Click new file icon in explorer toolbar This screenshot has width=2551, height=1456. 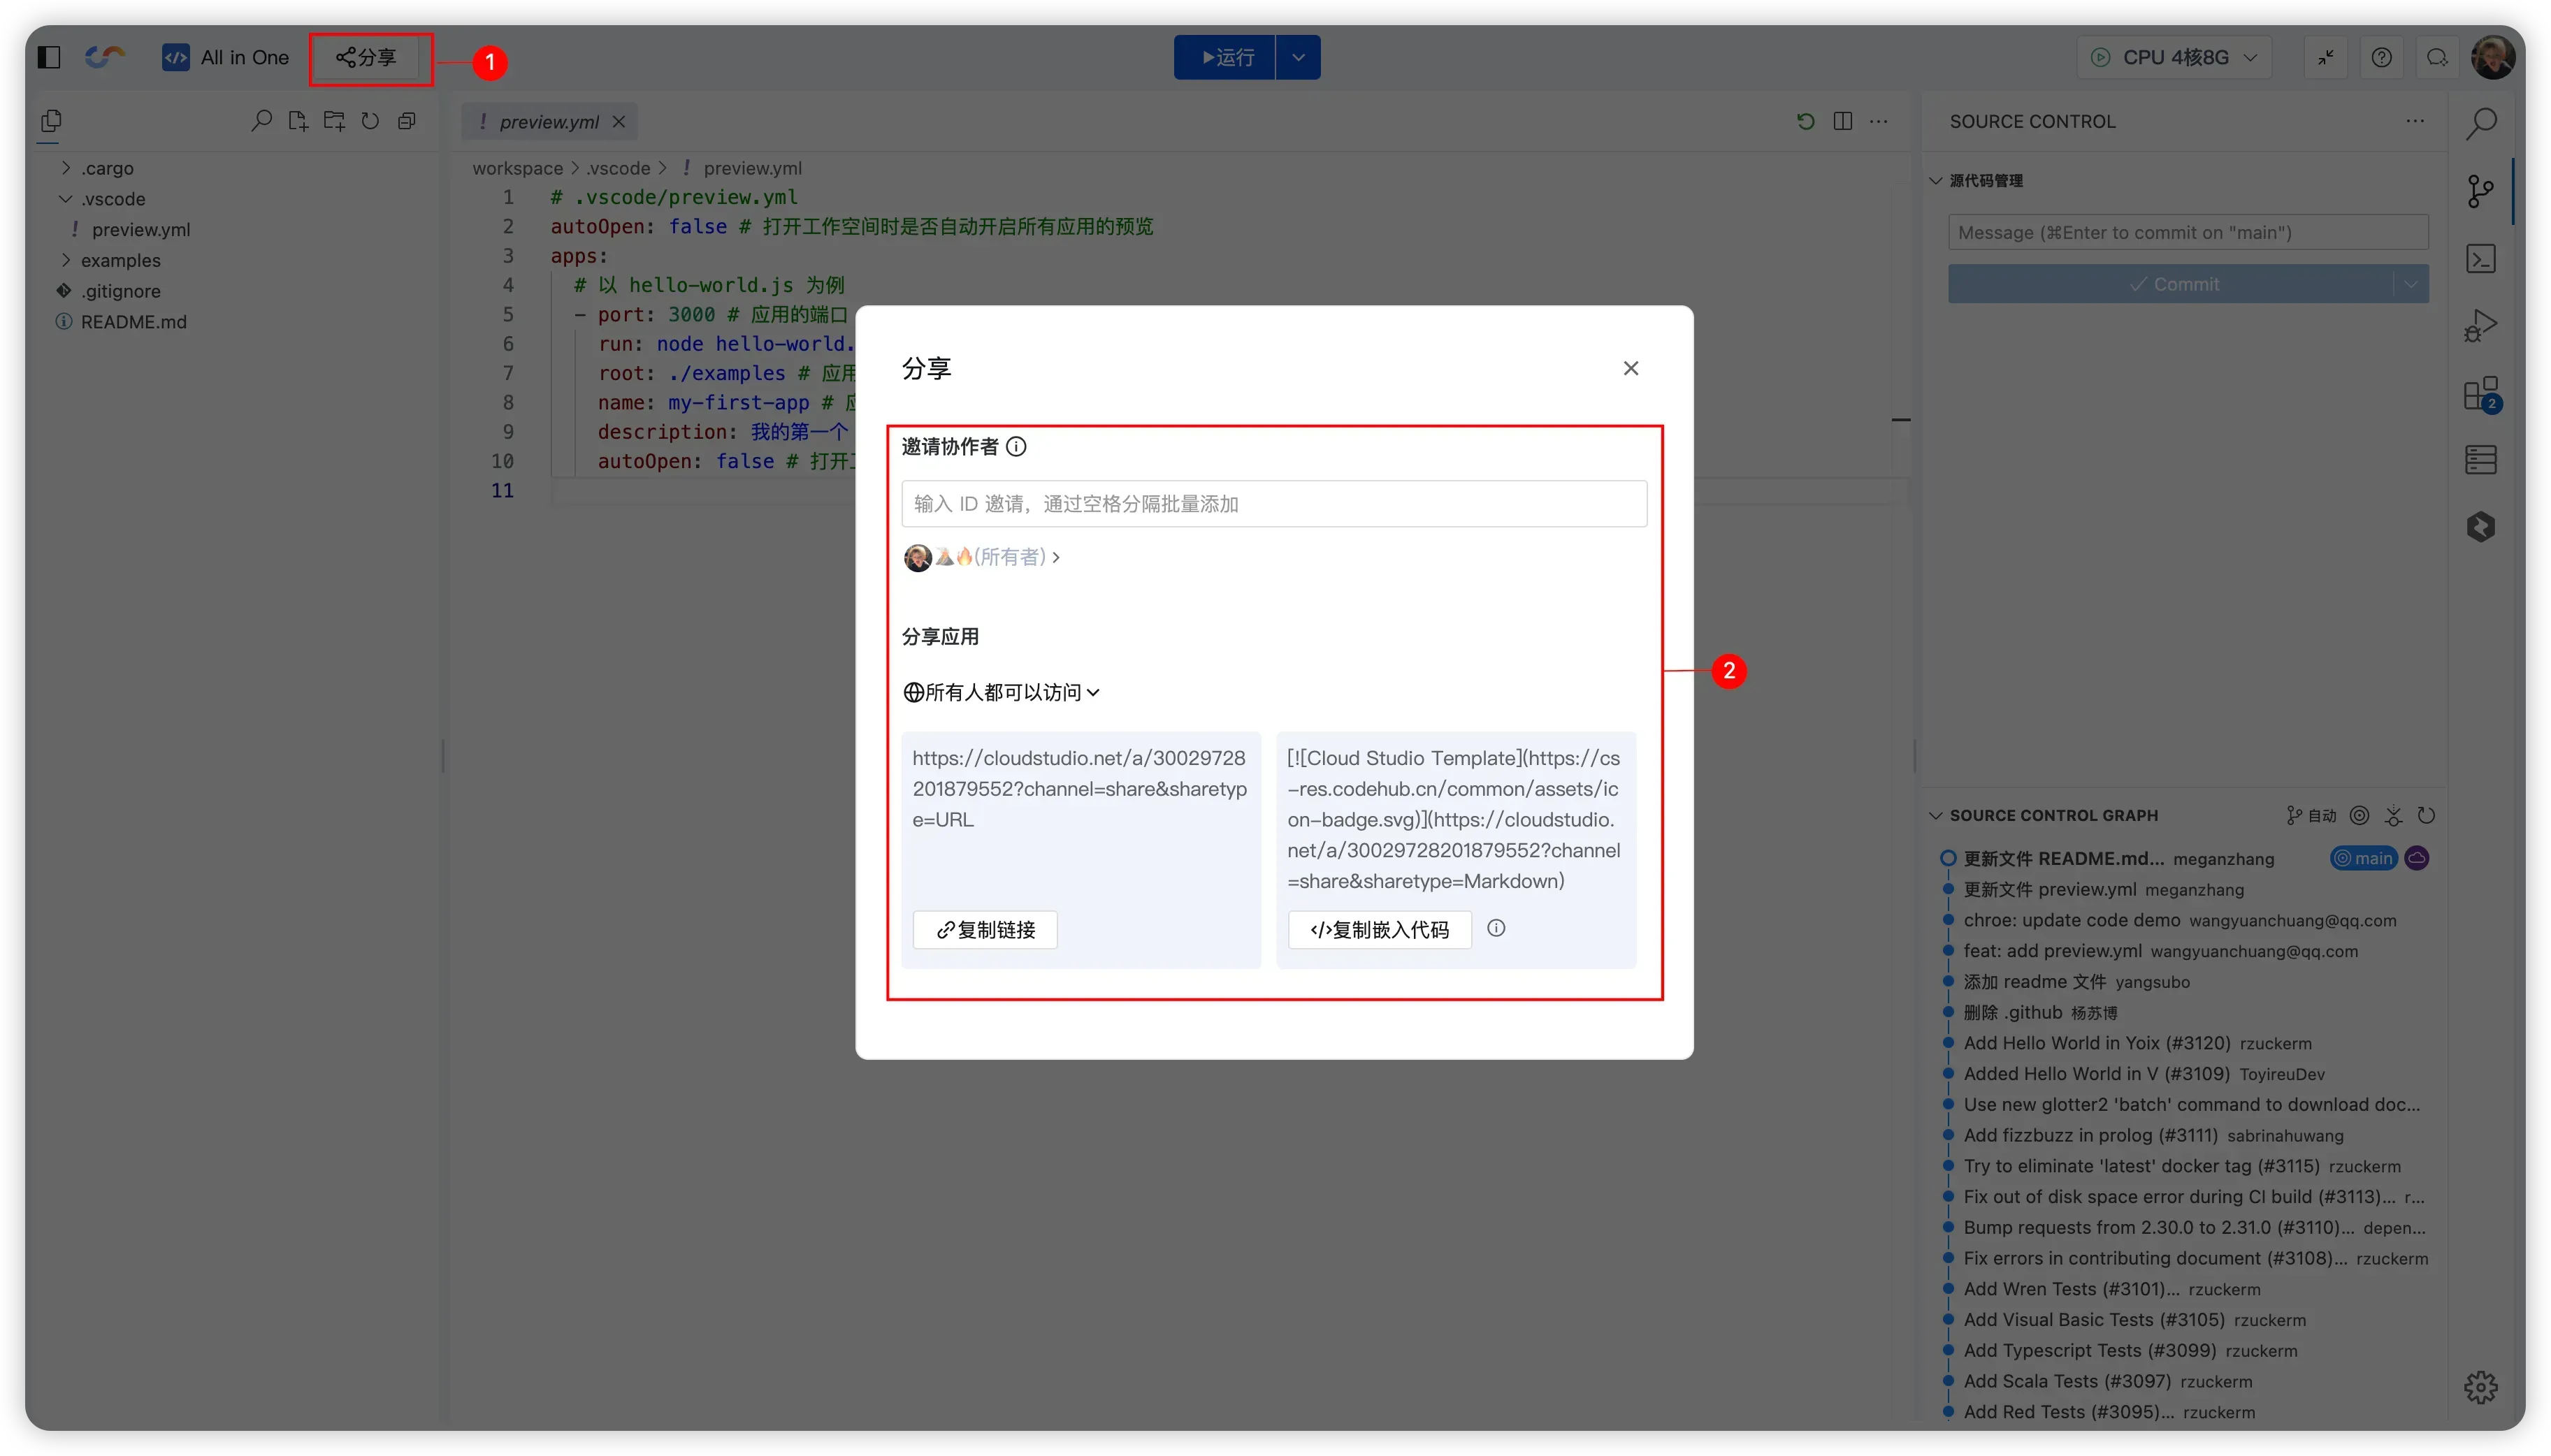(x=297, y=121)
